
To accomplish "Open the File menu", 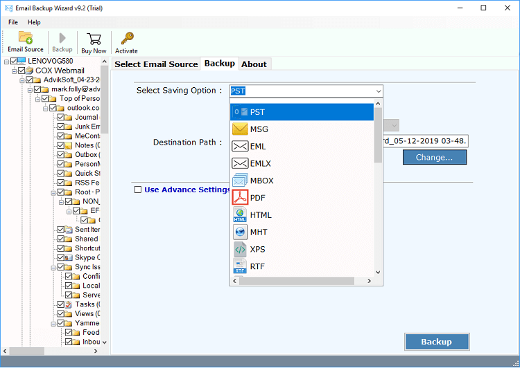I will (x=13, y=22).
